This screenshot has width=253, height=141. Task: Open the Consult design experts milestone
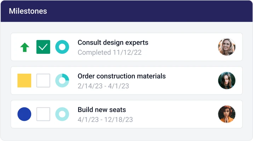113,43
